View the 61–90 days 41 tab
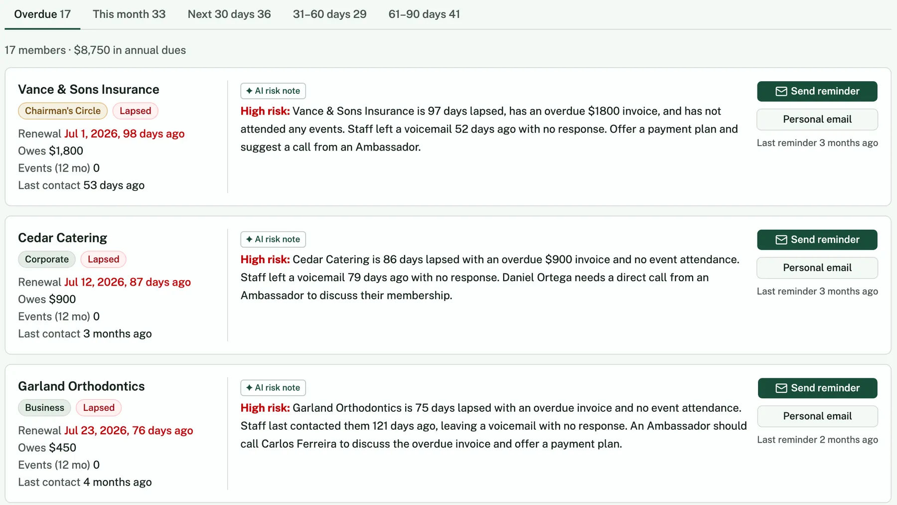This screenshot has height=505, width=897. click(x=424, y=14)
